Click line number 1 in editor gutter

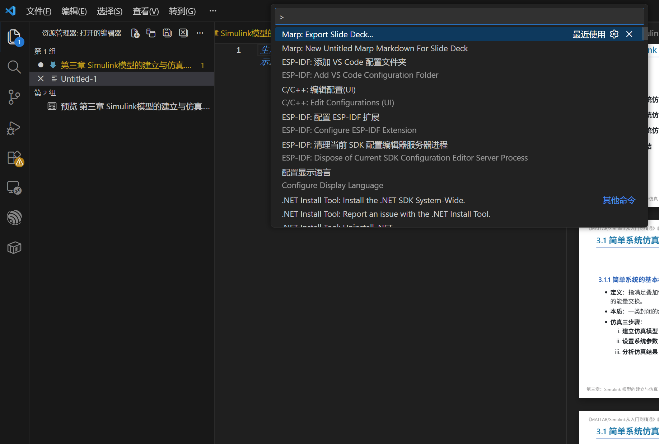point(238,50)
